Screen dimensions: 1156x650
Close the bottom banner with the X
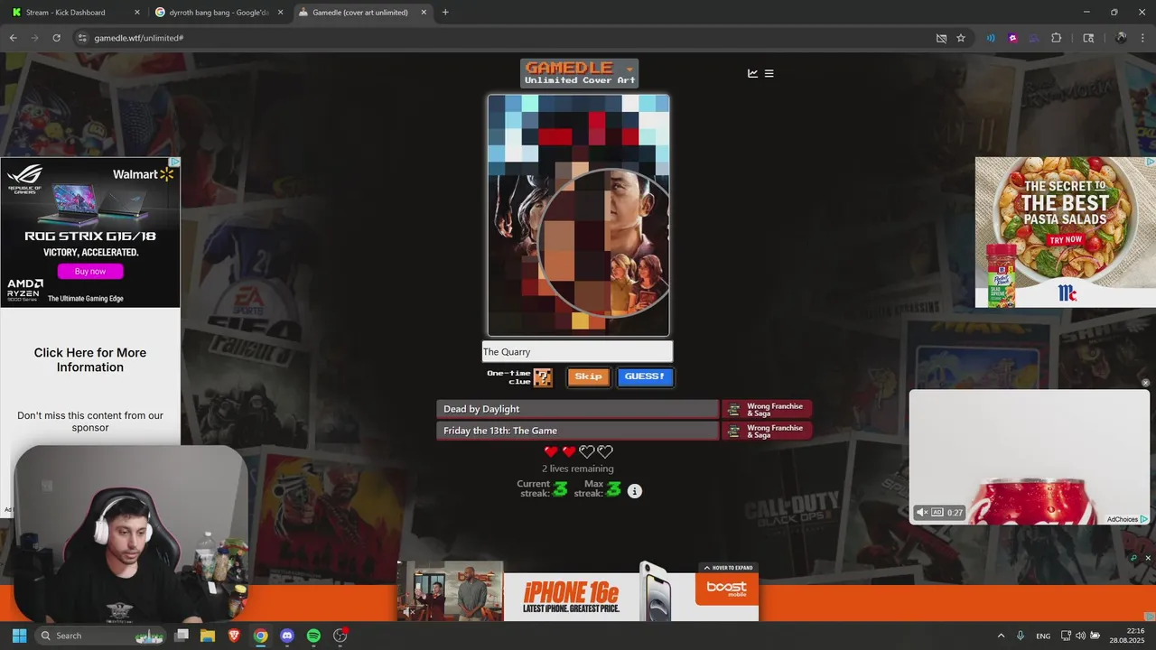tap(1148, 558)
